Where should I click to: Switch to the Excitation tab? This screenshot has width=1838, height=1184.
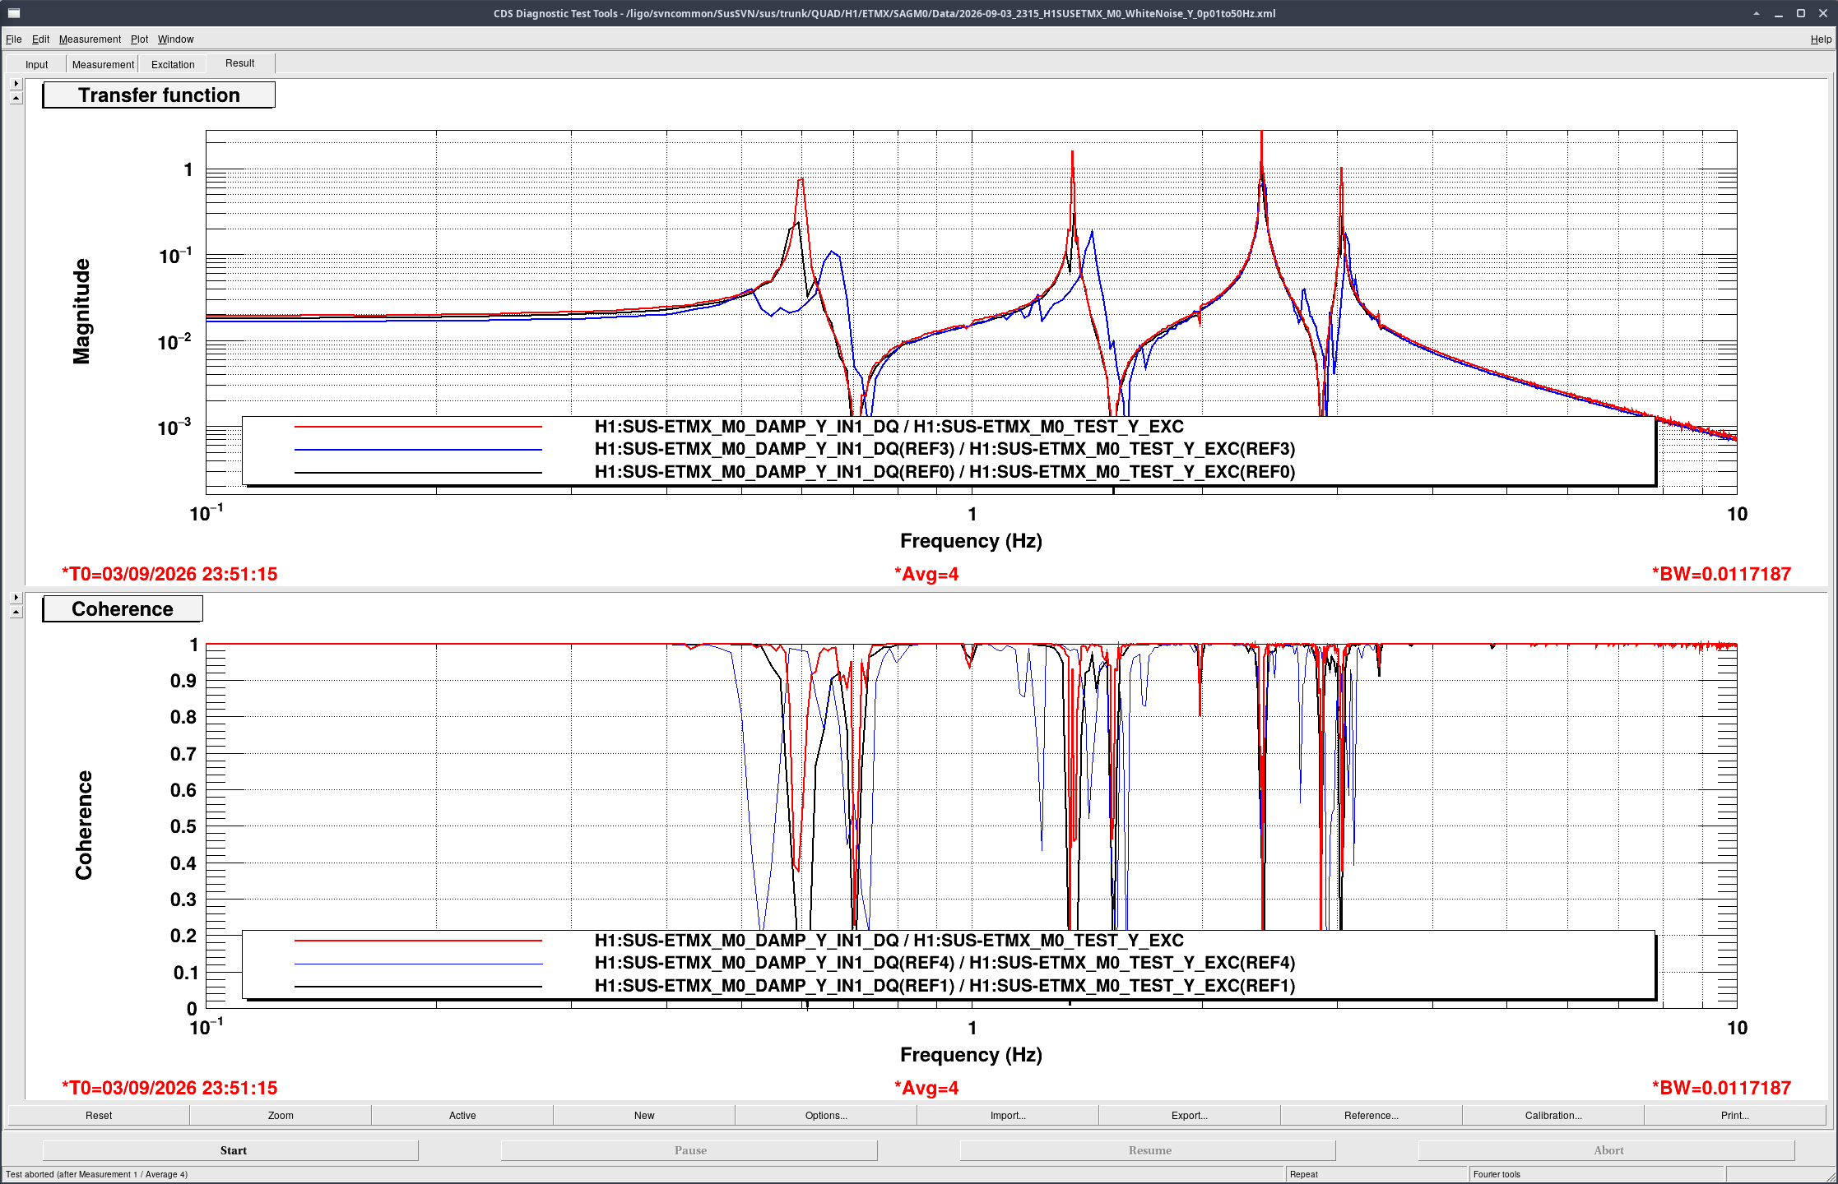[x=173, y=64]
